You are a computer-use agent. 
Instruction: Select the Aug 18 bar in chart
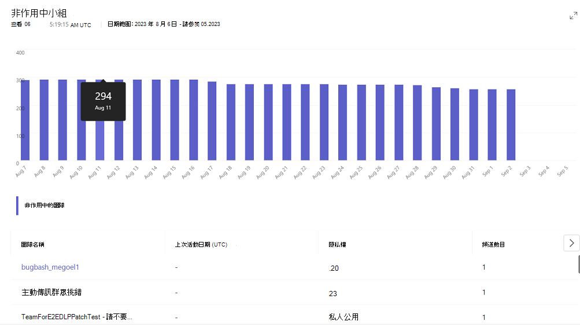231,122
